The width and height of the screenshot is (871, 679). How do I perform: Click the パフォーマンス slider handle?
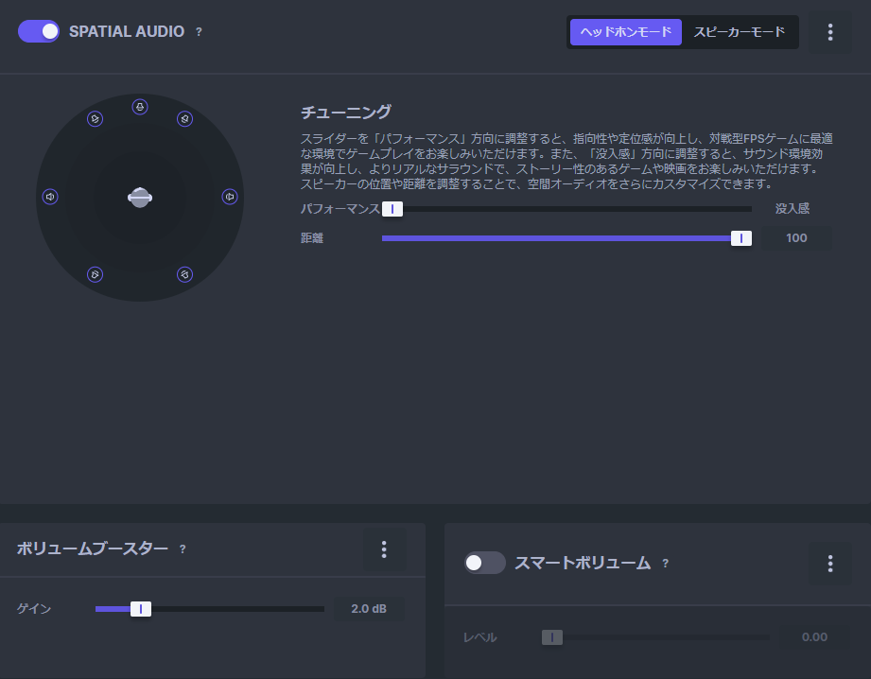[x=392, y=209]
